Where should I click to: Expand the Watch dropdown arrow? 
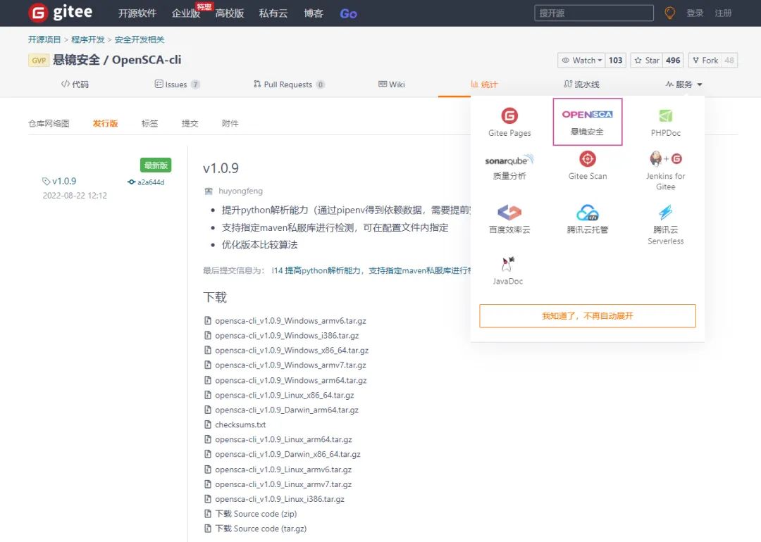tap(600, 60)
